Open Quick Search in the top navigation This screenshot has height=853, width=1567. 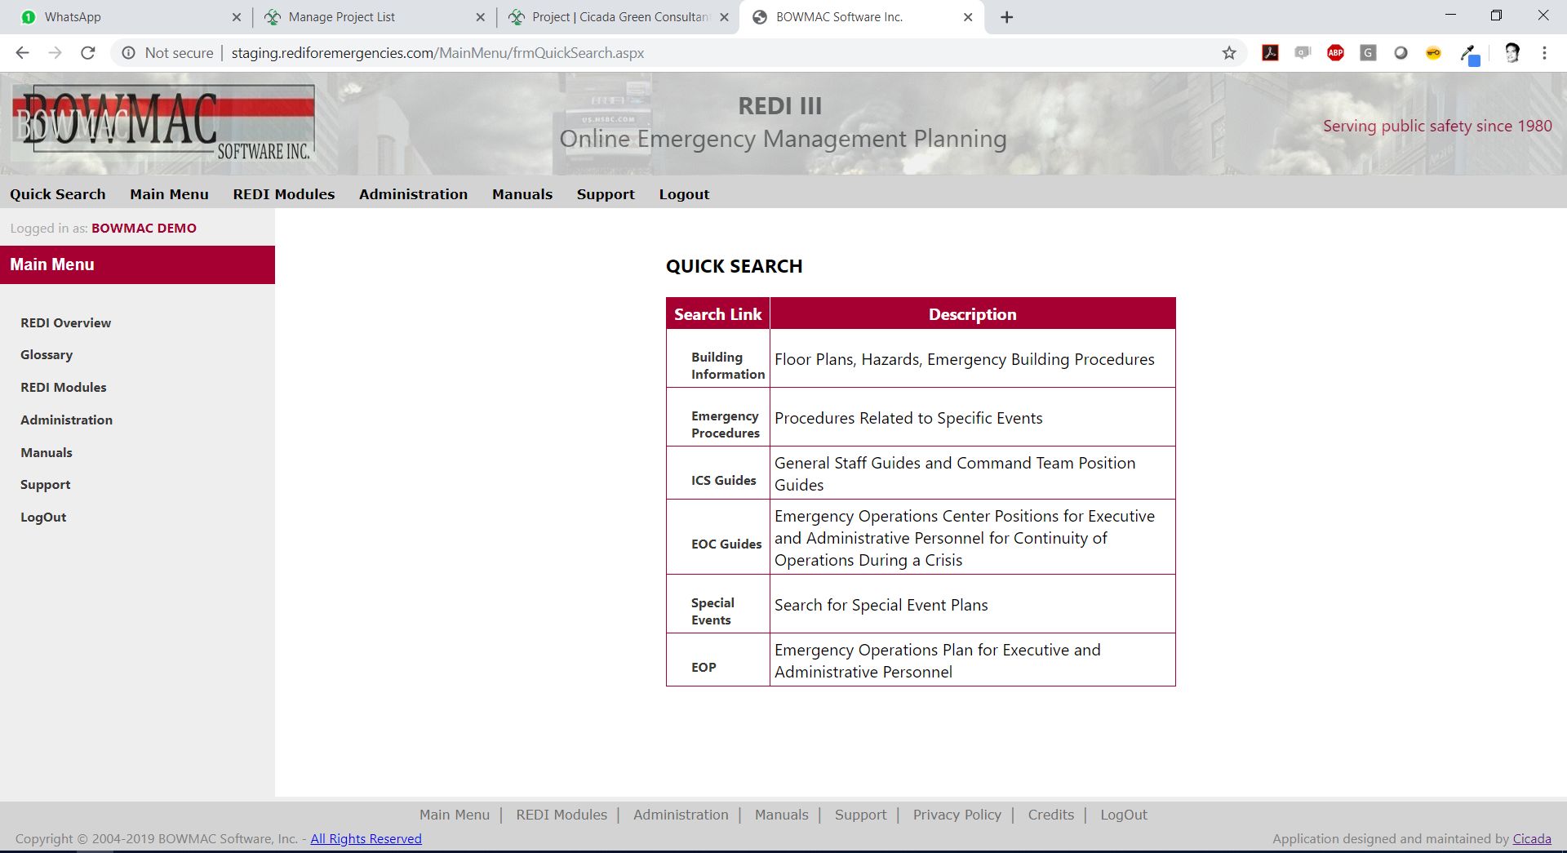[58, 194]
